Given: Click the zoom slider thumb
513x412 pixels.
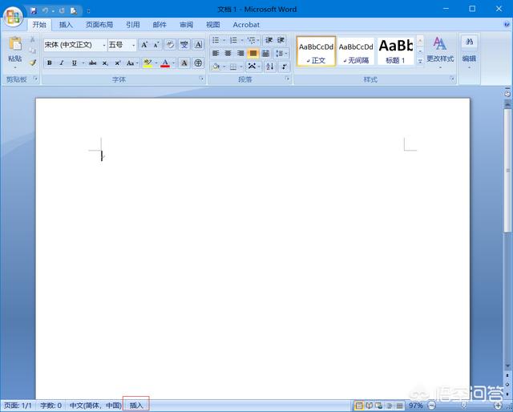Looking at the screenshot, I should click(x=463, y=406).
